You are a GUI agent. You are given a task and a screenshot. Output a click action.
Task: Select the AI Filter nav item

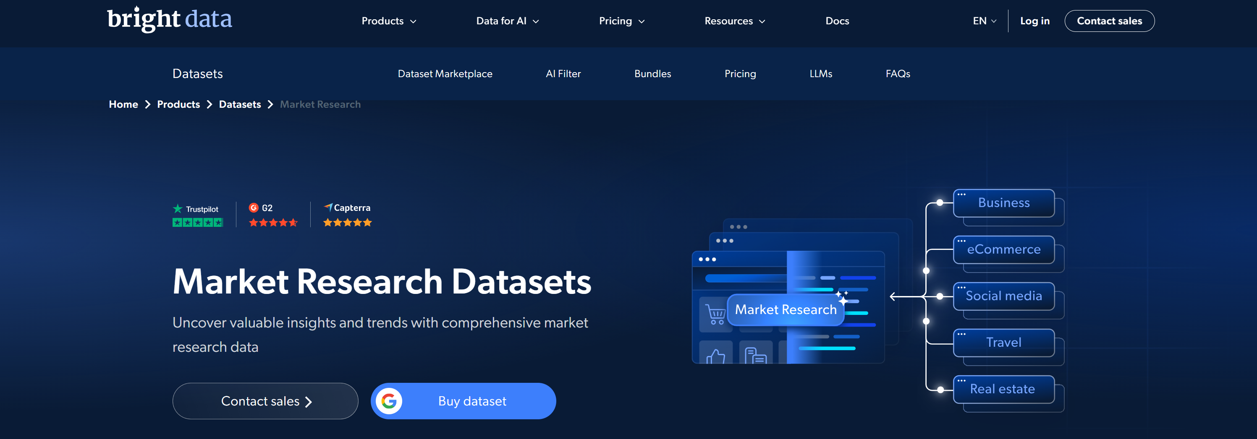pyautogui.click(x=563, y=73)
